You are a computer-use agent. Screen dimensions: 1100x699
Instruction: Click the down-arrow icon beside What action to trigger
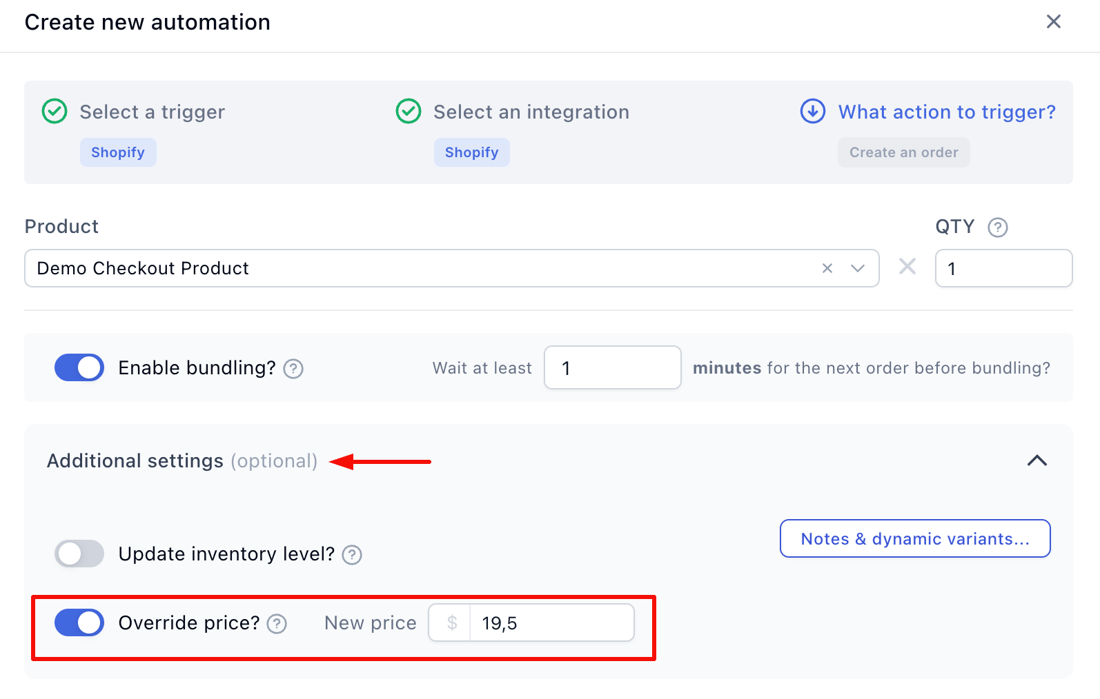812,111
